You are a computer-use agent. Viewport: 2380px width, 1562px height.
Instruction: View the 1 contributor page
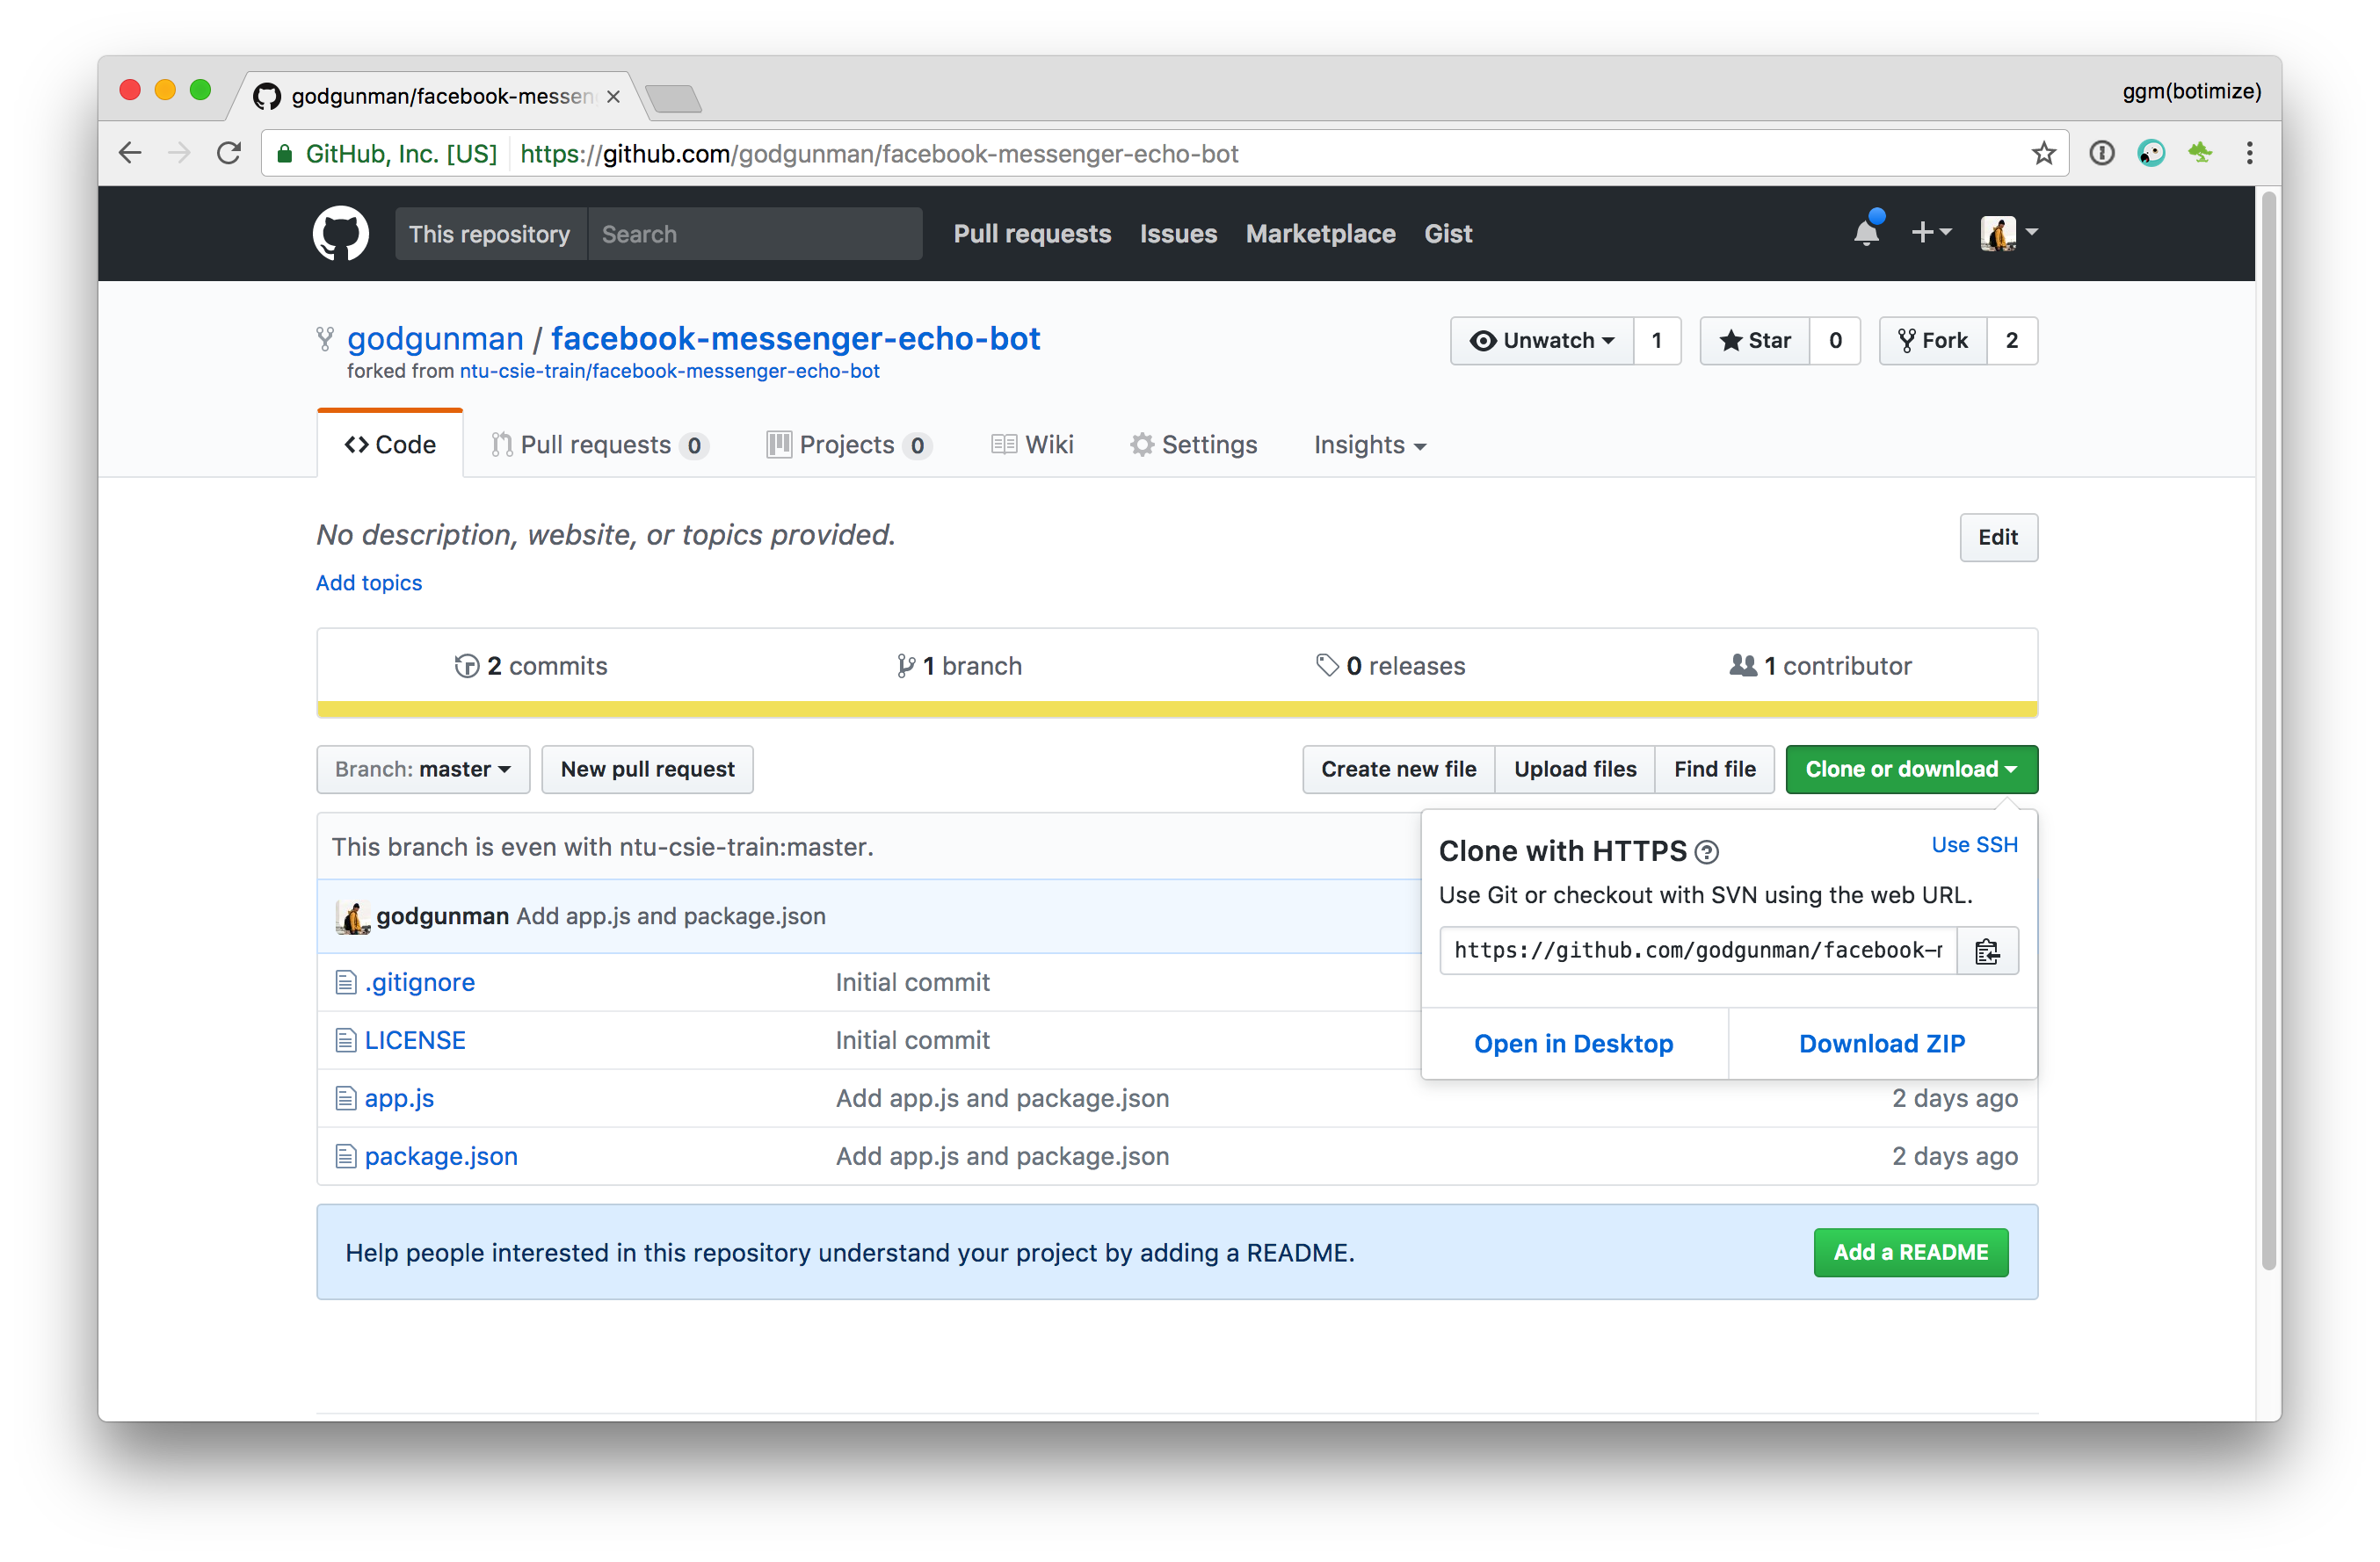tap(1820, 666)
